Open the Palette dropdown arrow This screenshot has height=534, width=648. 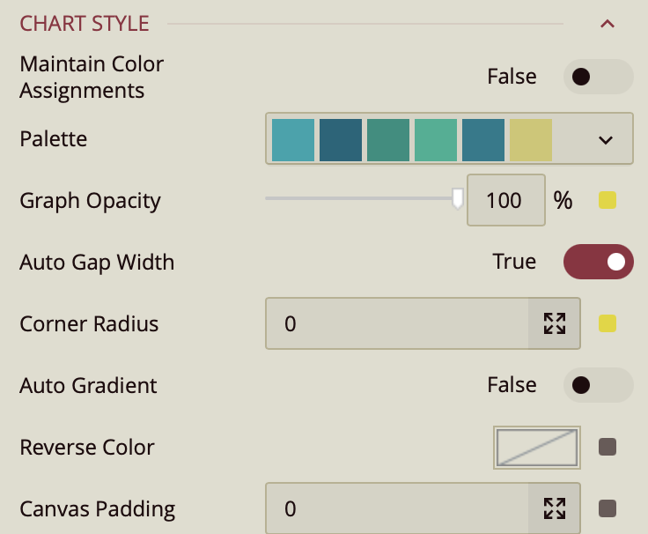605,139
